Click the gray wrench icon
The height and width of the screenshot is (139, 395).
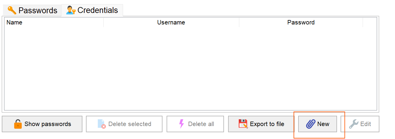[353, 124]
